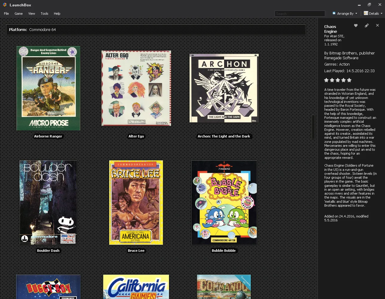Image resolution: width=385 pixels, height=299 pixels.
Task: Select the Commando box art
Action: pyautogui.click(x=224, y=287)
